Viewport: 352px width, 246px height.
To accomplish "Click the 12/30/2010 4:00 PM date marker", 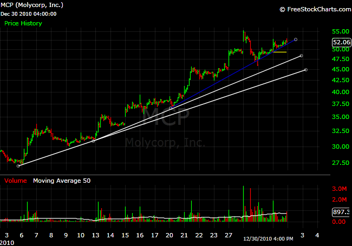I will coord(268,239).
